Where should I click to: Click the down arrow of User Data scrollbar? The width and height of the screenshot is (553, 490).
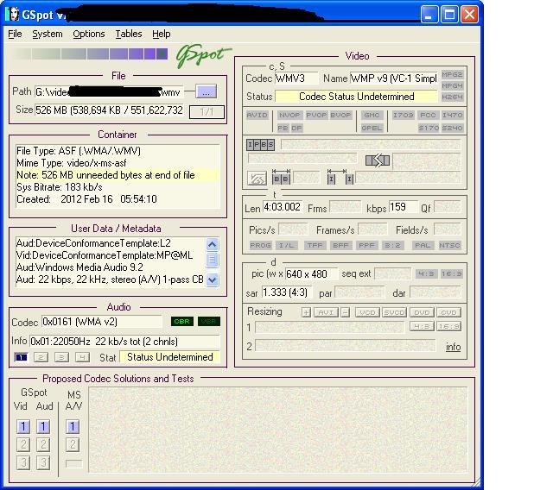tap(212, 280)
